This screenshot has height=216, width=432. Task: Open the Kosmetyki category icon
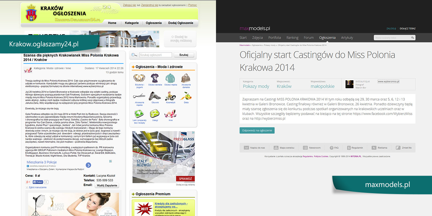pyautogui.click(x=170, y=96)
